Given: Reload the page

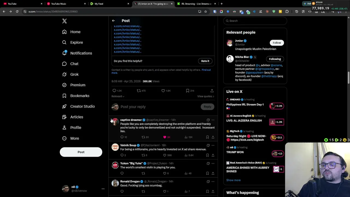Looking at the screenshot, I should [x=17, y=11].
